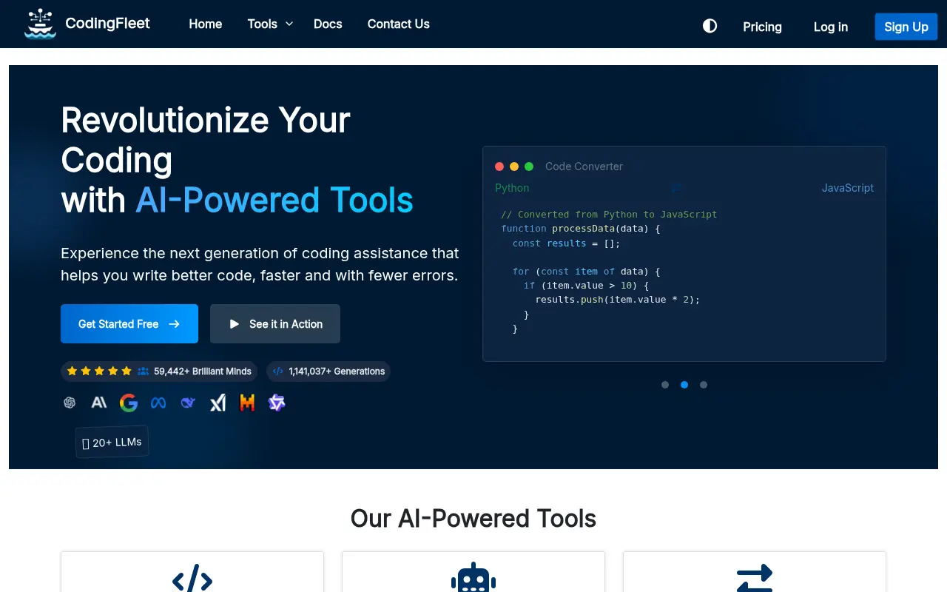Click the swap arrows between Python and JavaScript
The height and width of the screenshot is (592, 947).
[675, 188]
